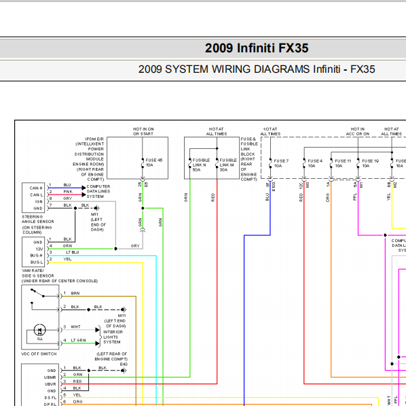Click the "FUSIBLE LINK M 30A" label
This screenshot has width=406, height=406.
(x=228, y=165)
